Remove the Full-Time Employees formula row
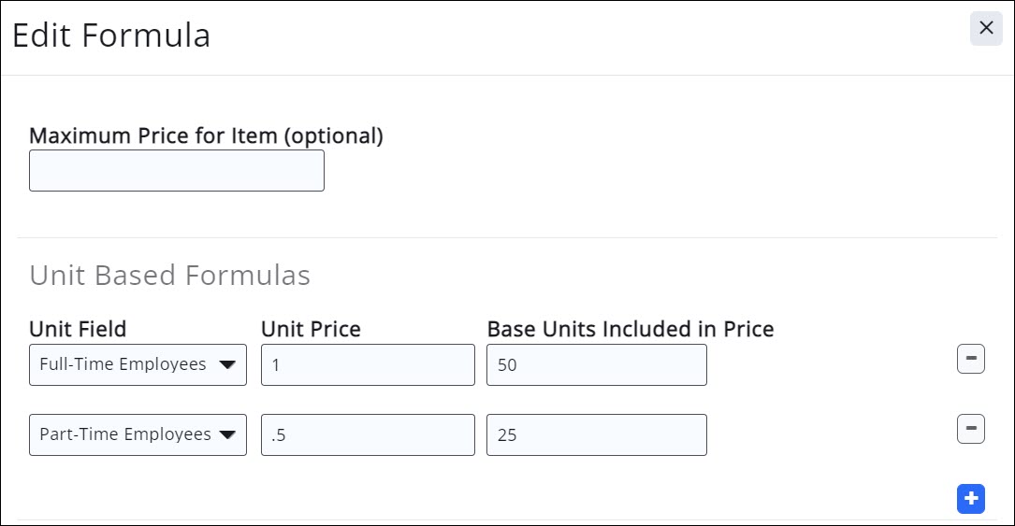The height and width of the screenshot is (526, 1015). [x=970, y=359]
